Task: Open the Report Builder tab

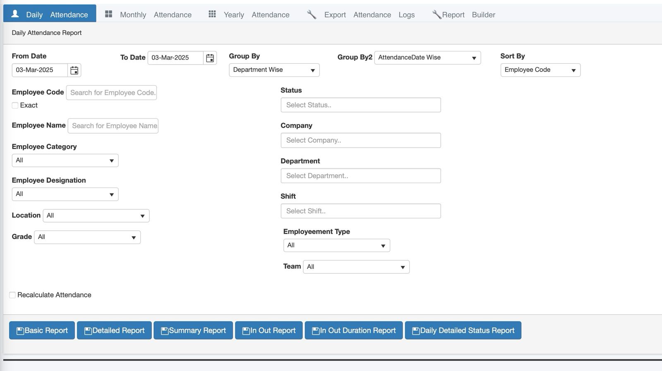Action: click(x=468, y=15)
